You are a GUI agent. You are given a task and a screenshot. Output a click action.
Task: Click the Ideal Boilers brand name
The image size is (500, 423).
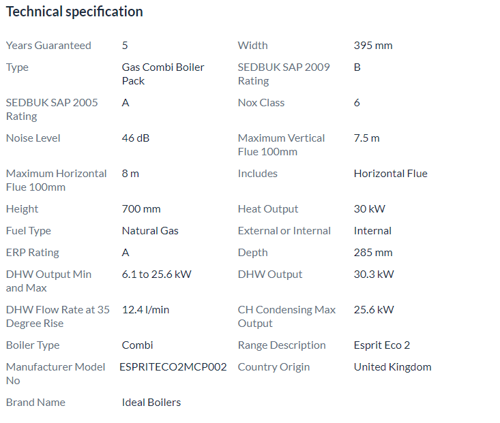[x=151, y=403]
